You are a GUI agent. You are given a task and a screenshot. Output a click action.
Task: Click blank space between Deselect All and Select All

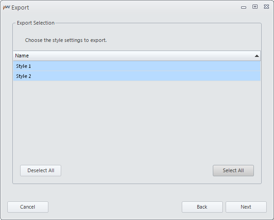[137, 170]
